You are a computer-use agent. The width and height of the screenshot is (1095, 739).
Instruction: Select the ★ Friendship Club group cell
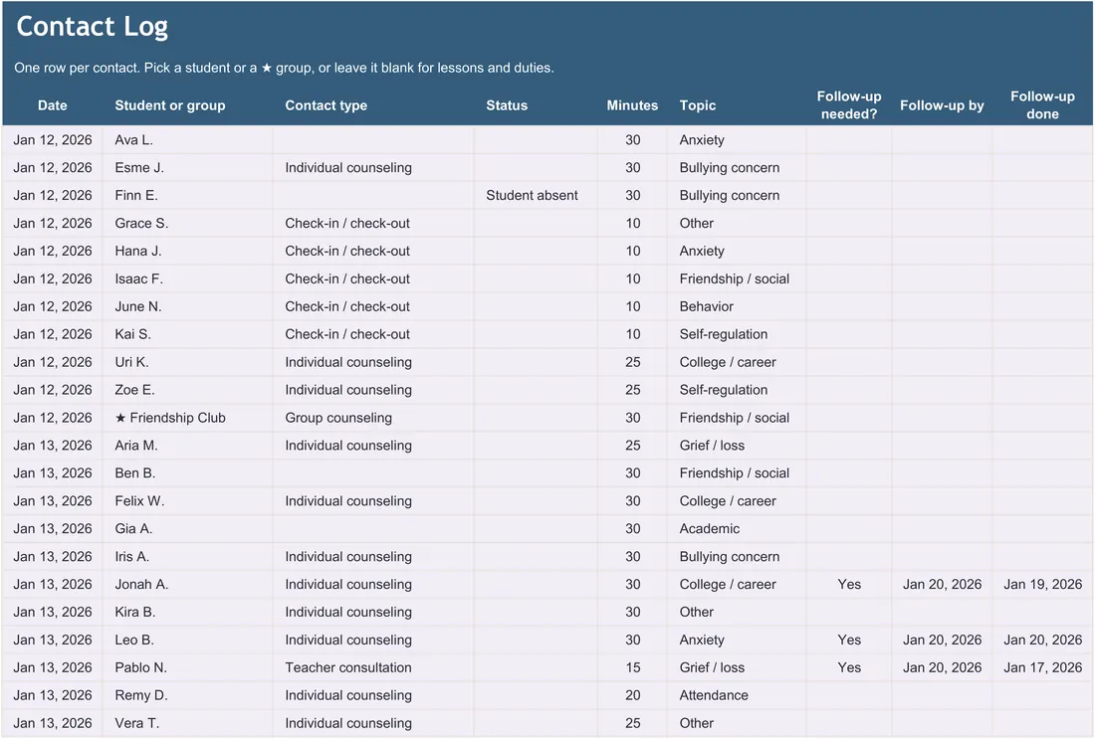[x=187, y=418]
